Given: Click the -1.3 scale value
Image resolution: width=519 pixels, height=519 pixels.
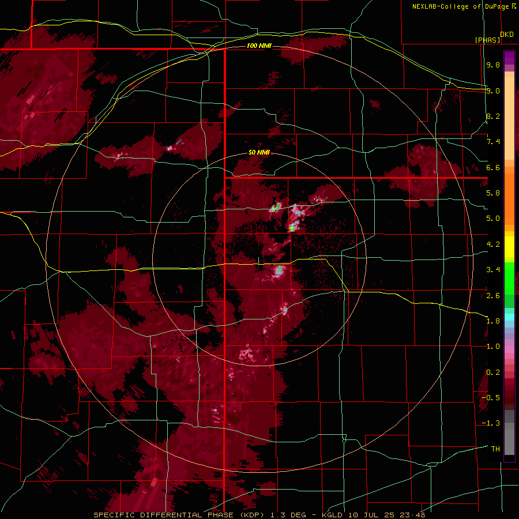Looking at the screenshot, I should [491, 423].
